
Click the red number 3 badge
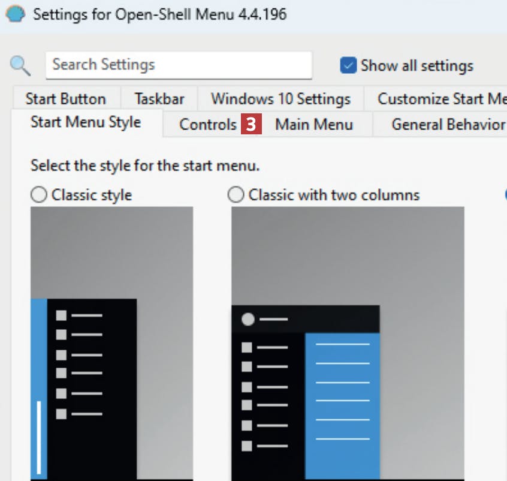(x=252, y=124)
